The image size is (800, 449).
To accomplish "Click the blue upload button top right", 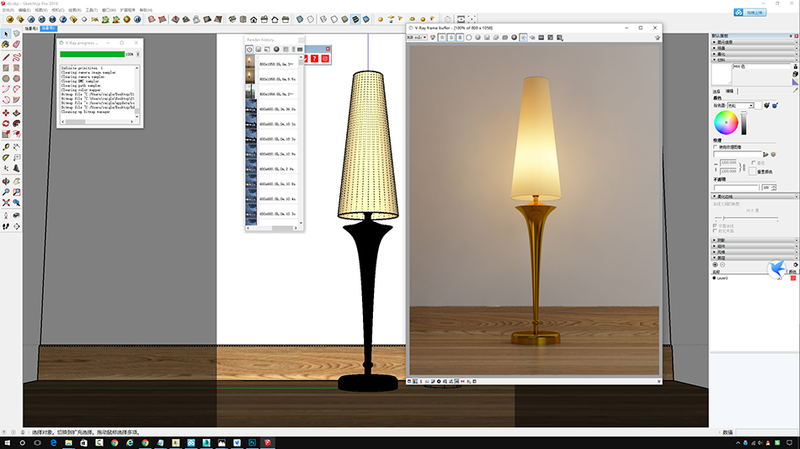I will [750, 12].
